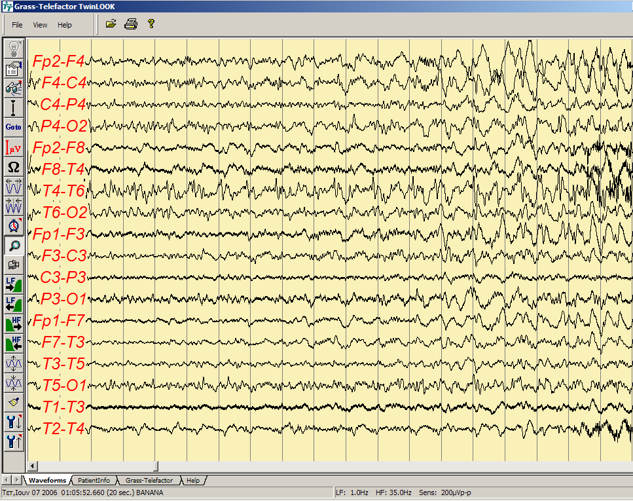This screenshot has height=501, width=633.
Task: Click the T2-T4 channel label
Action: click(x=63, y=429)
